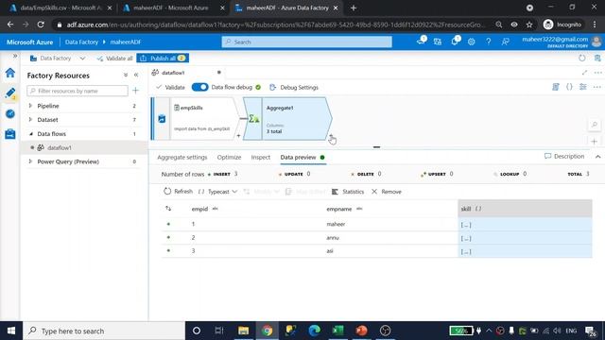Click Remove column button
The height and width of the screenshot is (340, 605).
pos(387,192)
